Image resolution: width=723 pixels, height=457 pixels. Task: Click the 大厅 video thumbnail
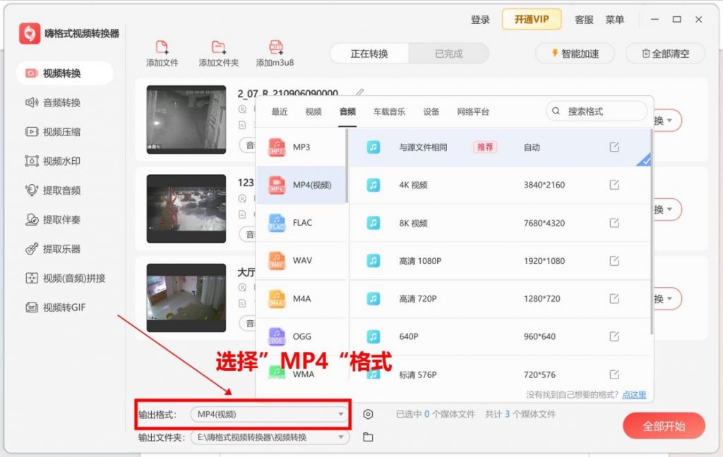click(x=186, y=298)
